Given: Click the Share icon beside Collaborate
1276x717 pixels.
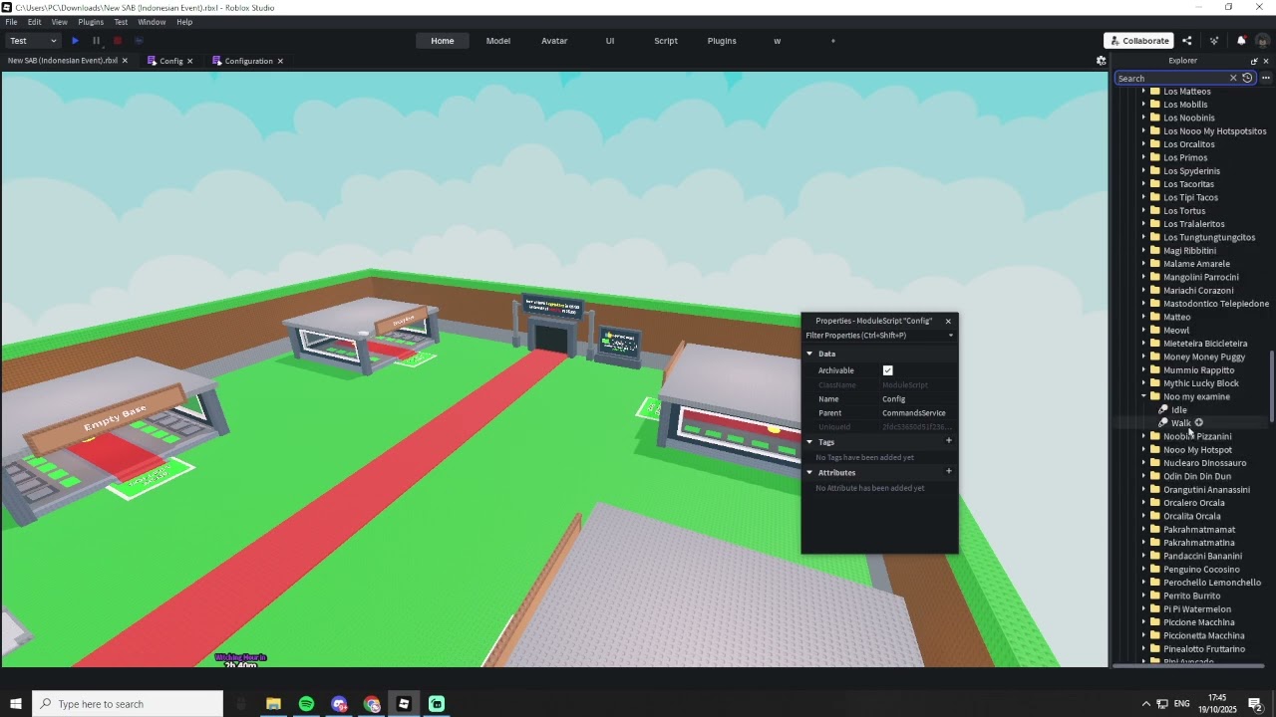Looking at the screenshot, I should [1186, 41].
